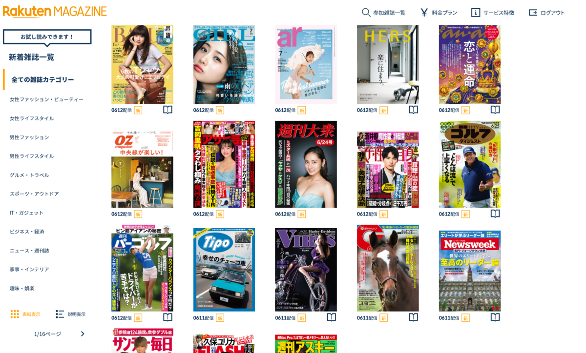This screenshot has height=353, width=586.
Task: Choose category 男性ライフスタイル
Action: coord(32,157)
